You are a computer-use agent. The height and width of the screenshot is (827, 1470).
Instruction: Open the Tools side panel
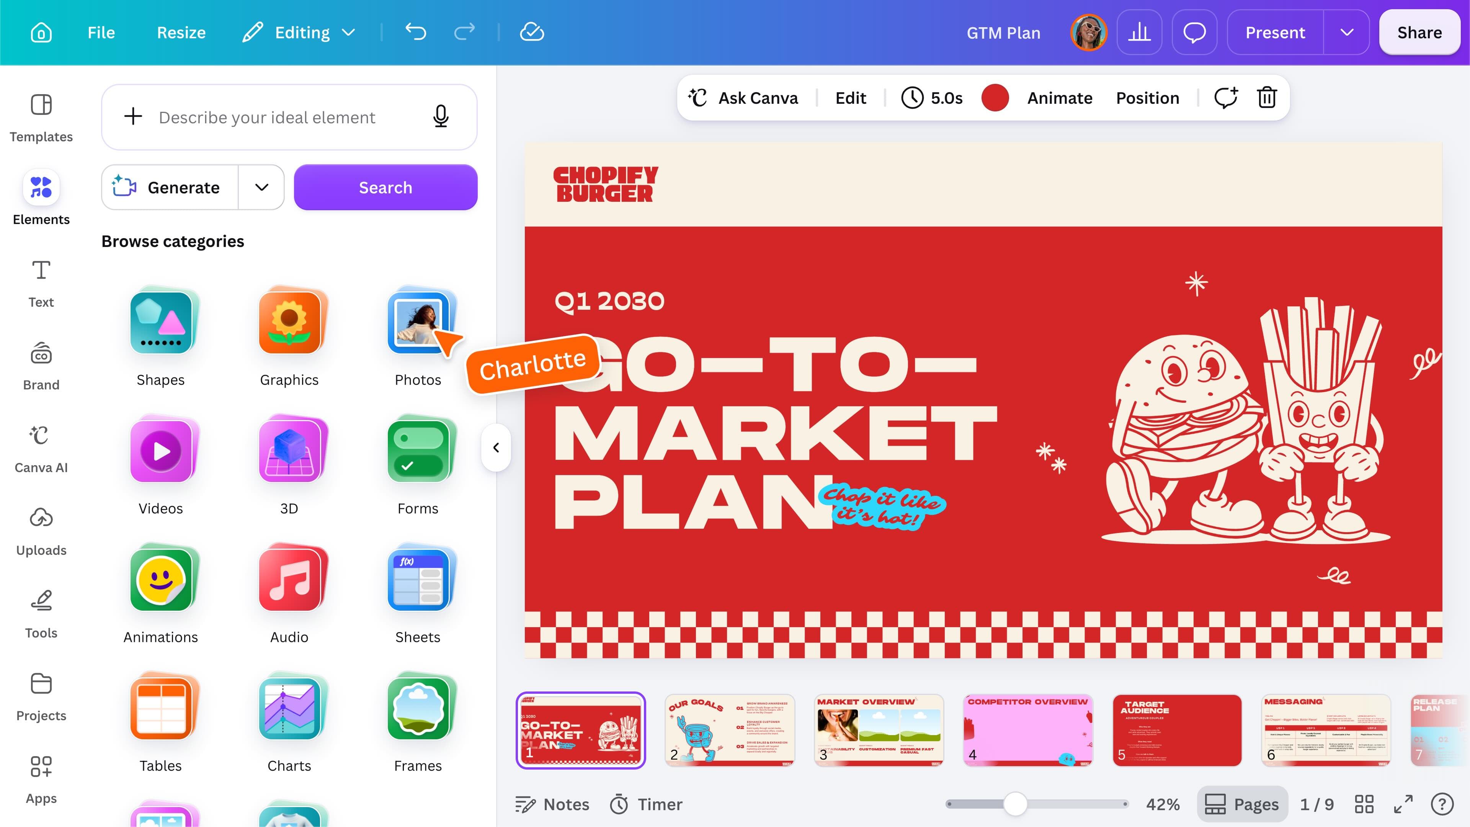click(41, 615)
